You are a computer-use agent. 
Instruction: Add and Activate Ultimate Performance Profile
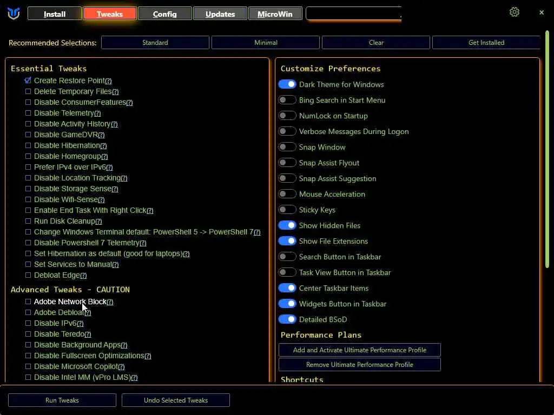pyautogui.click(x=359, y=350)
